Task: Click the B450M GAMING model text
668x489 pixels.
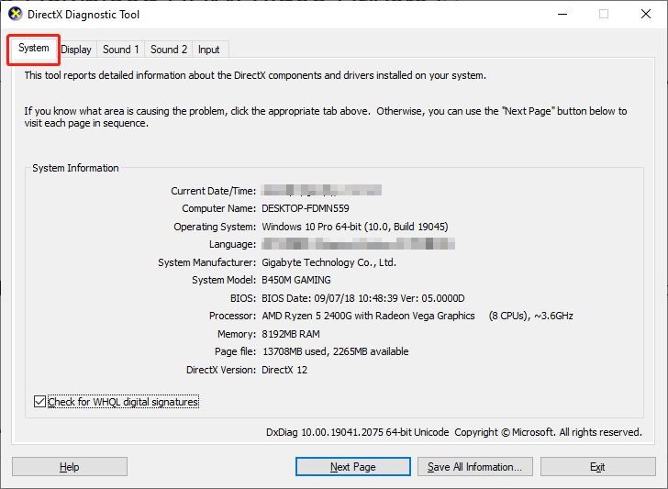Action: 296,280
